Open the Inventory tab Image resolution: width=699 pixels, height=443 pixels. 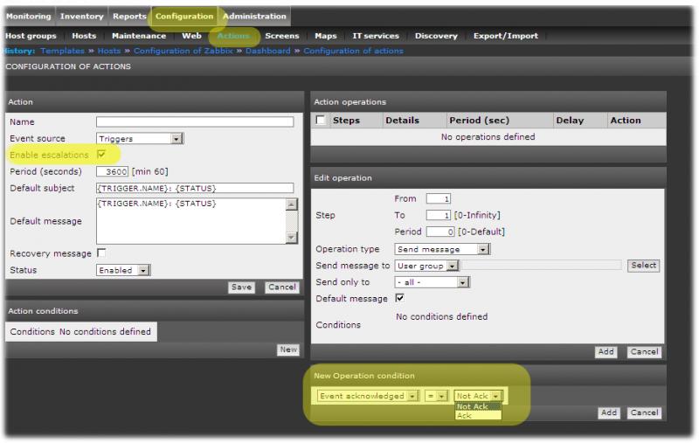coord(81,16)
